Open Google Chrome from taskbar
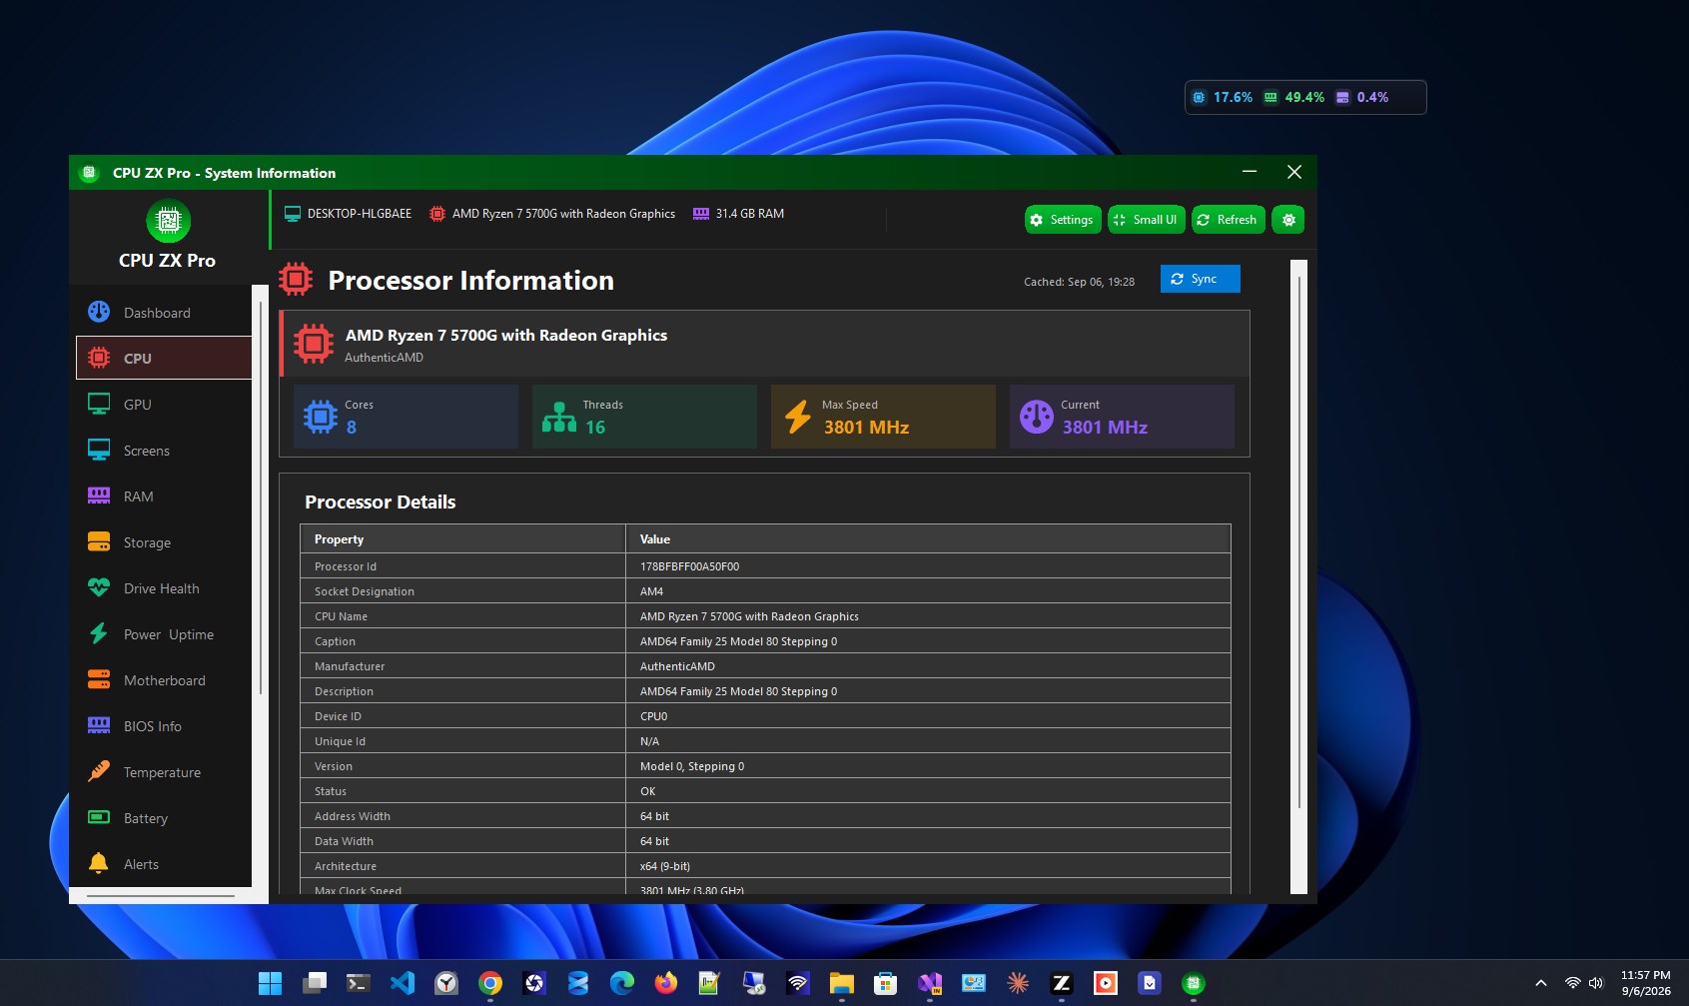Screen dimensions: 1689x1006 tap(489, 983)
